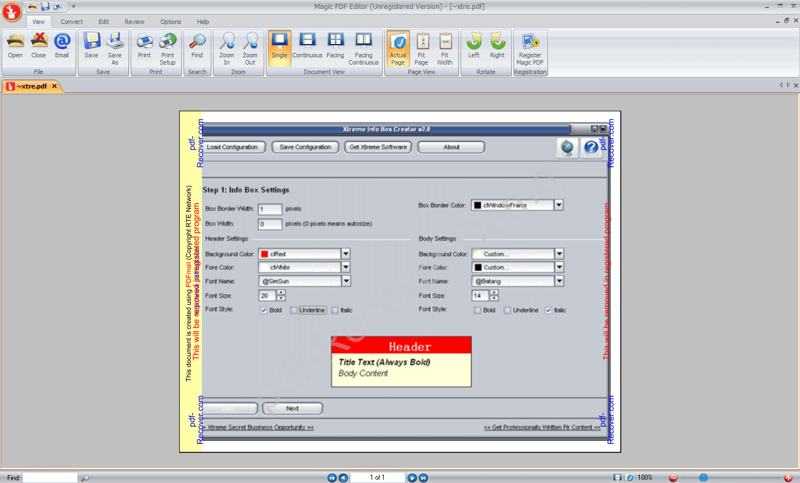Toggle the Actual Page view
The height and width of the screenshot is (483, 800).
click(x=398, y=49)
